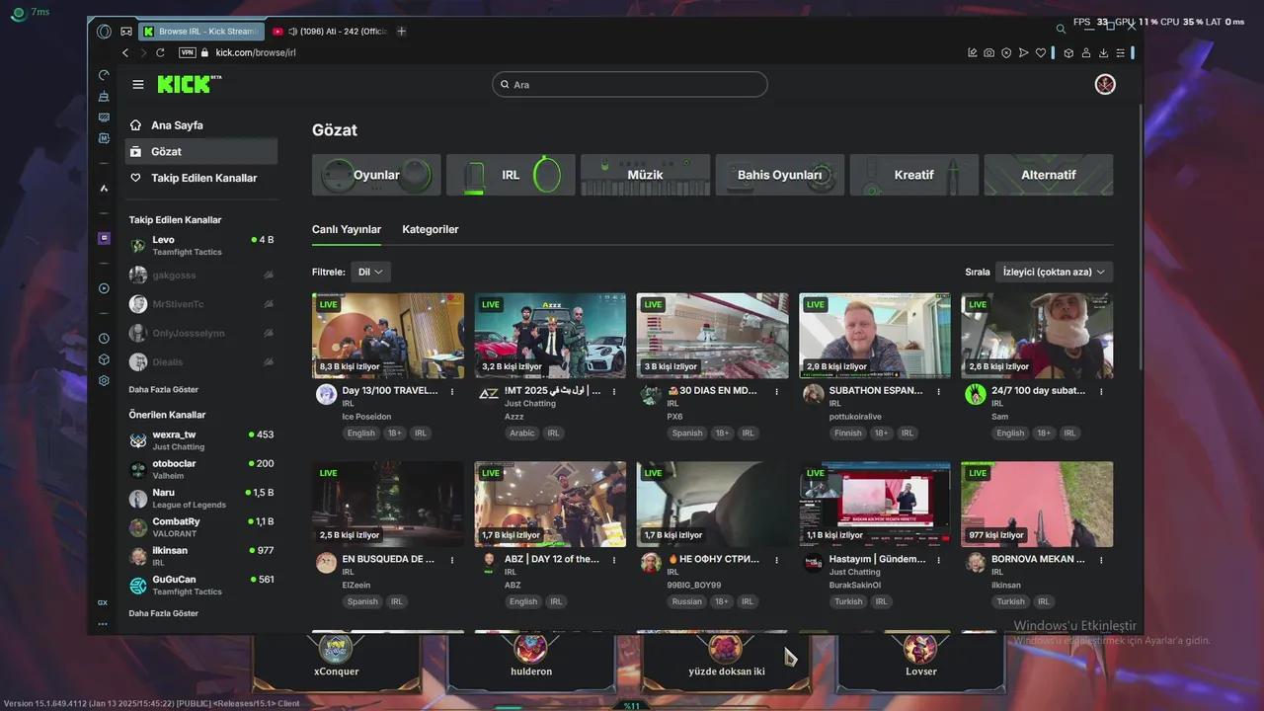
Task: Open the player icon in the Opera sidebar
Action: [104, 288]
